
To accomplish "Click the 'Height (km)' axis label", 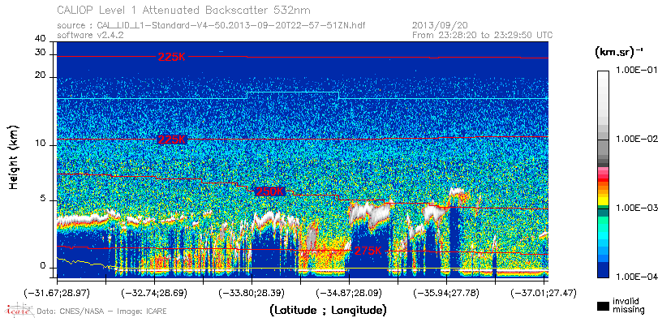I will (x=14, y=157).
